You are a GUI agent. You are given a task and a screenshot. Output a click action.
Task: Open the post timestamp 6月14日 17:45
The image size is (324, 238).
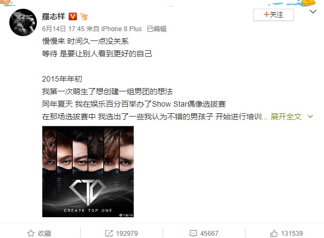pyautogui.click(x=63, y=29)
